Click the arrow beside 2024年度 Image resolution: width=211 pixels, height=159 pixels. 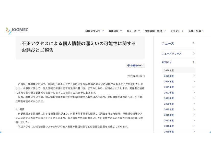pyautogui.click(x=194, y=81)
